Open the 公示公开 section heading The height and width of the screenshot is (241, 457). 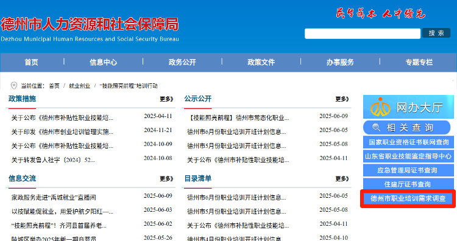[198, 99]
